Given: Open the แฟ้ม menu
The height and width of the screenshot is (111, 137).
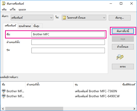Looking at the screenshot, I should pos(4,9).
